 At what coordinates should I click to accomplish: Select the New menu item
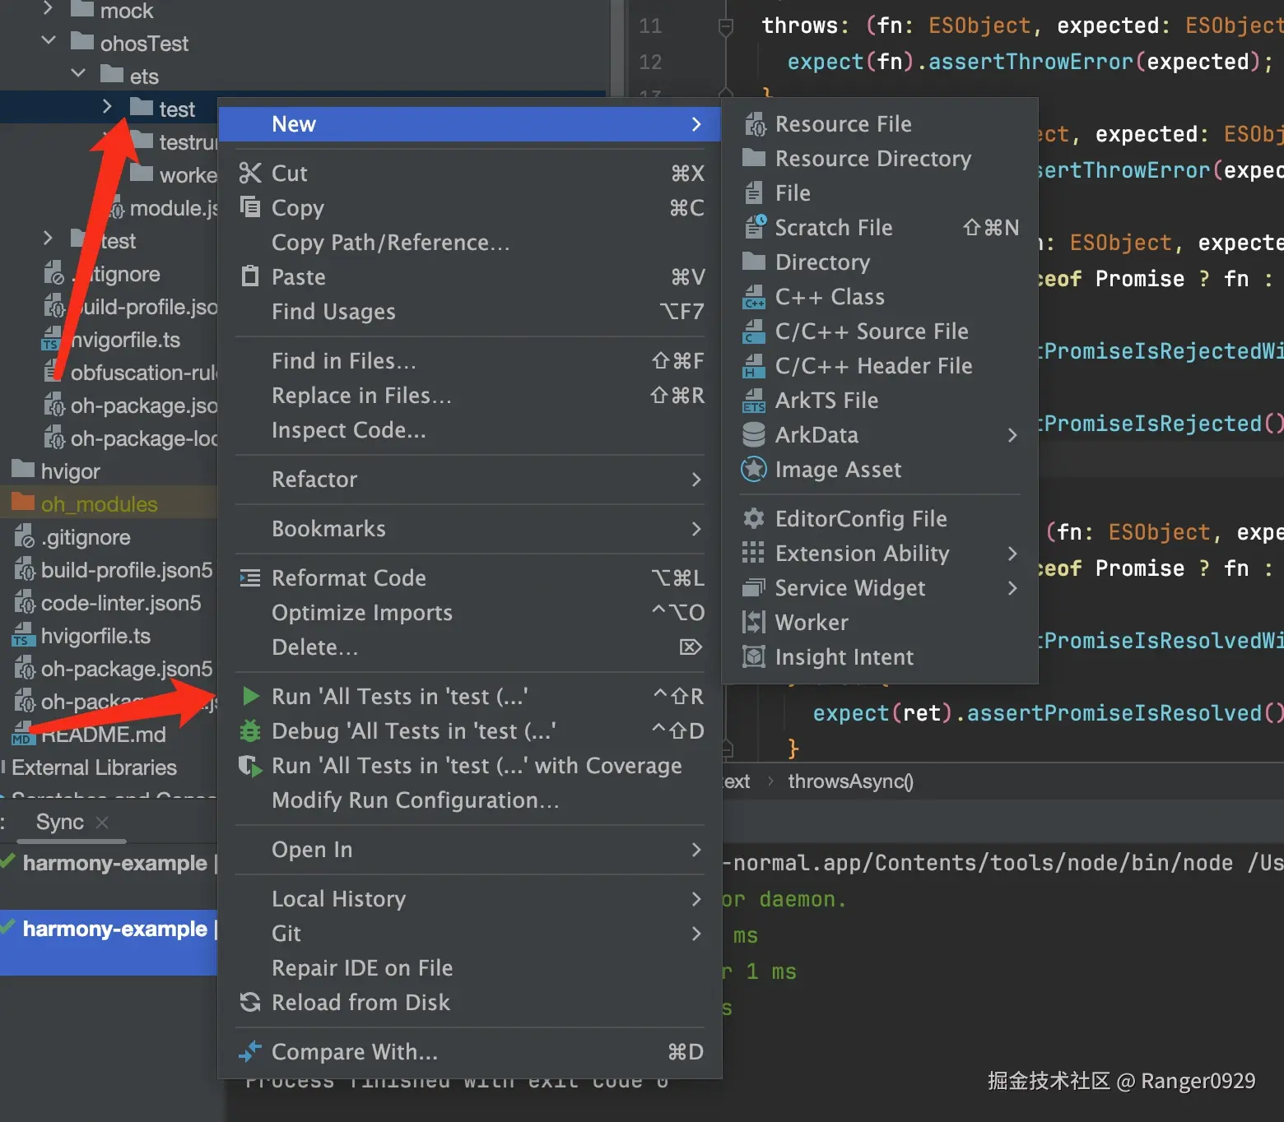(470, 123)
